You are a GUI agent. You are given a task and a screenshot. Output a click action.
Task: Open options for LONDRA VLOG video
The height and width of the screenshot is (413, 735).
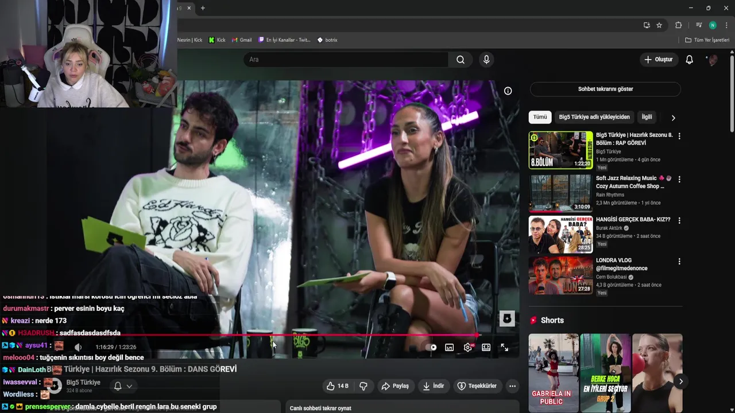[679, 262]
